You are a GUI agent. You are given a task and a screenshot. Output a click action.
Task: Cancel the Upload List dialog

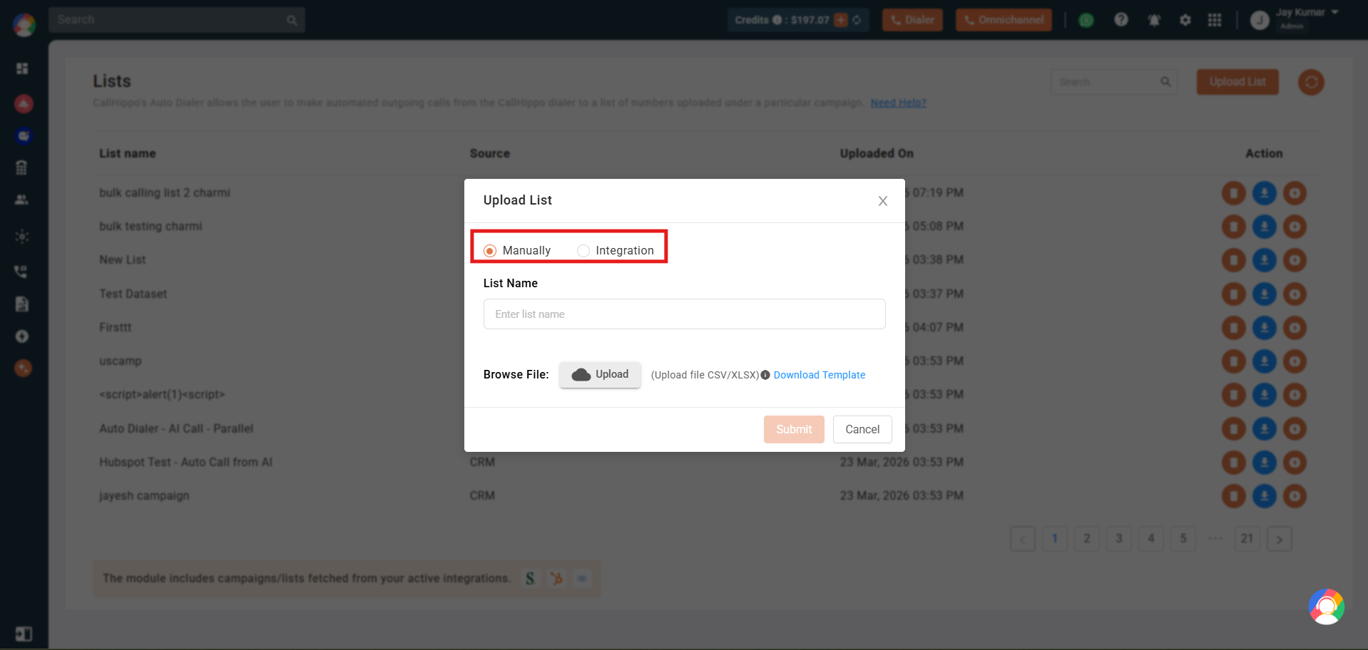(x=862, y=430)
